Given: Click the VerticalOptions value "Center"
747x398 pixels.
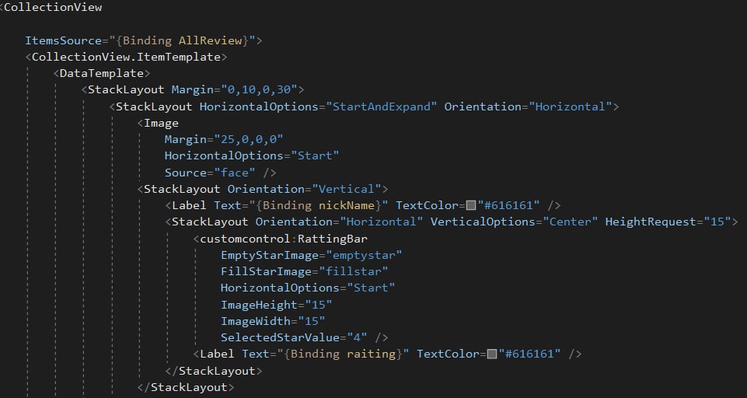Looking at the screenshot, I should (x=571, y=222).
